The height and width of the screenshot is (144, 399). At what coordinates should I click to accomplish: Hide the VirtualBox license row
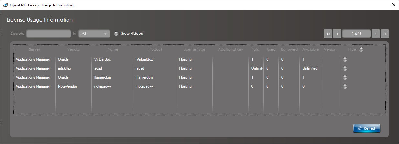point(345,59)
